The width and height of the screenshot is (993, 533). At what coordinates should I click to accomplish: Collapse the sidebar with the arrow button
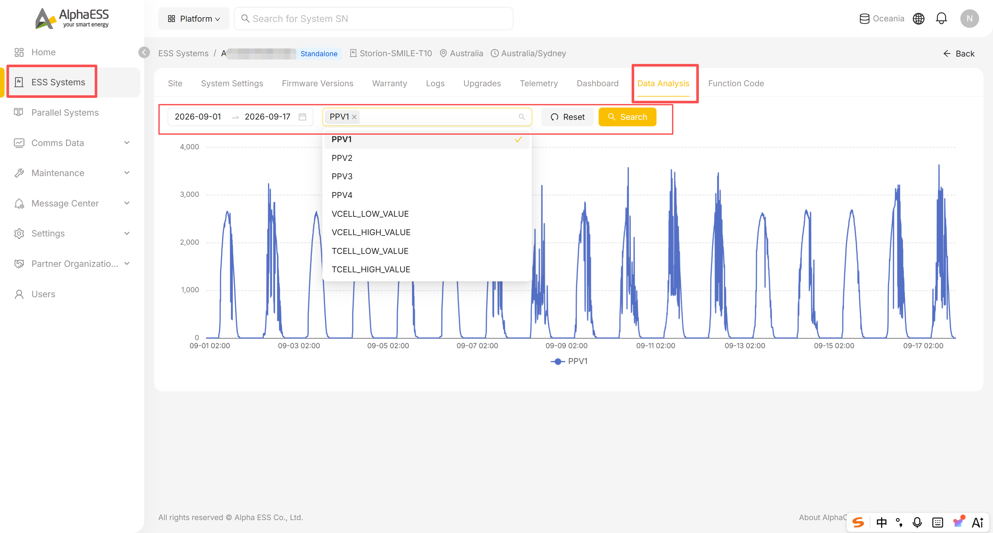pyautogui.click(x=144, y=52)
